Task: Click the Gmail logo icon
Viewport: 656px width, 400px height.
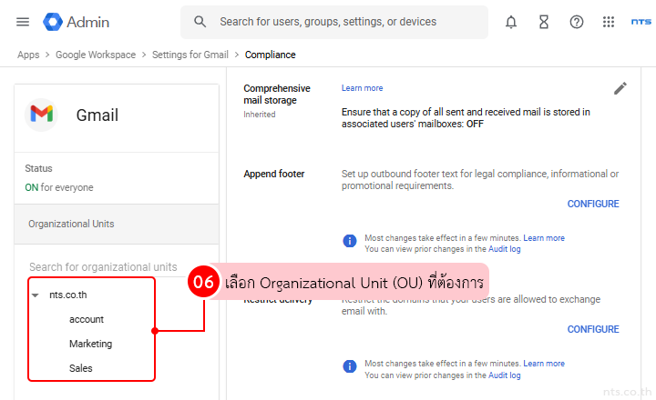Action: [41, 115]
